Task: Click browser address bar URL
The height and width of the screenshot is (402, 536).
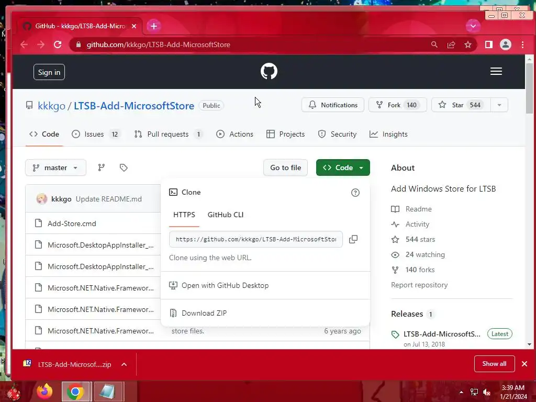Action: [158, 44]
